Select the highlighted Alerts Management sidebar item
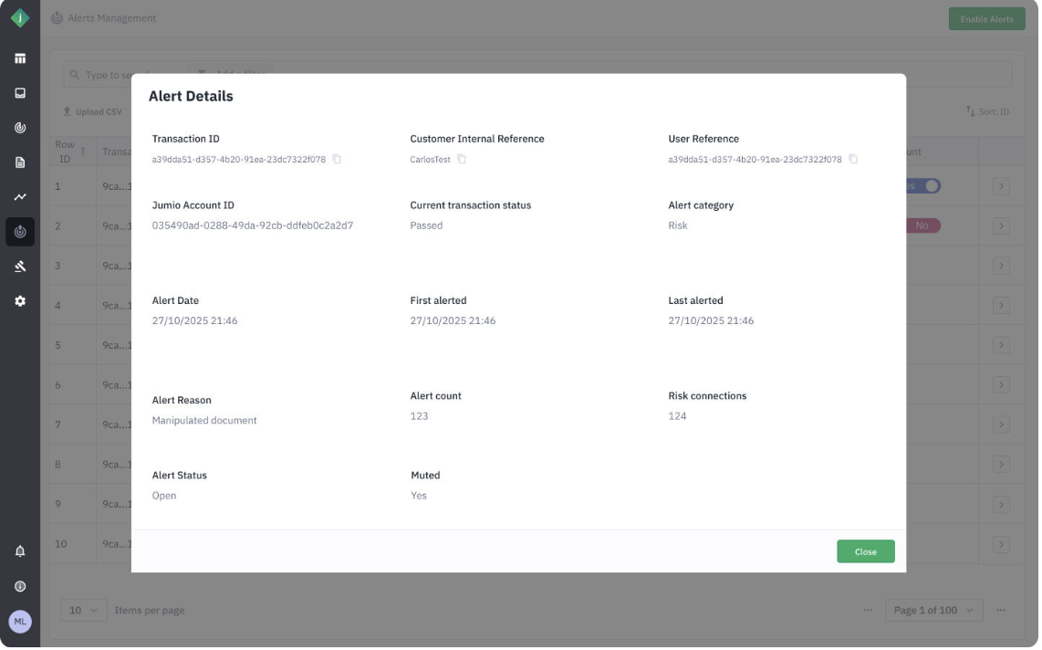Screen dimensions: 1042x650 [x=20, y=232]
